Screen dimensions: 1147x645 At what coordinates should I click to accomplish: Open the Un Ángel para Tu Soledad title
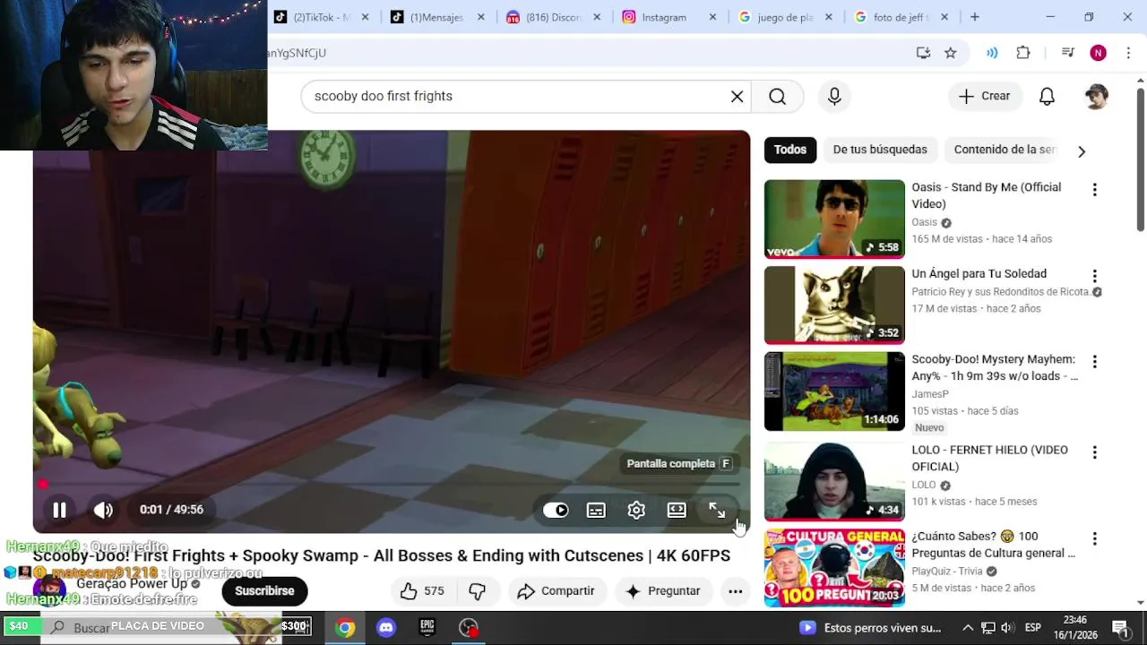point(979,273)
